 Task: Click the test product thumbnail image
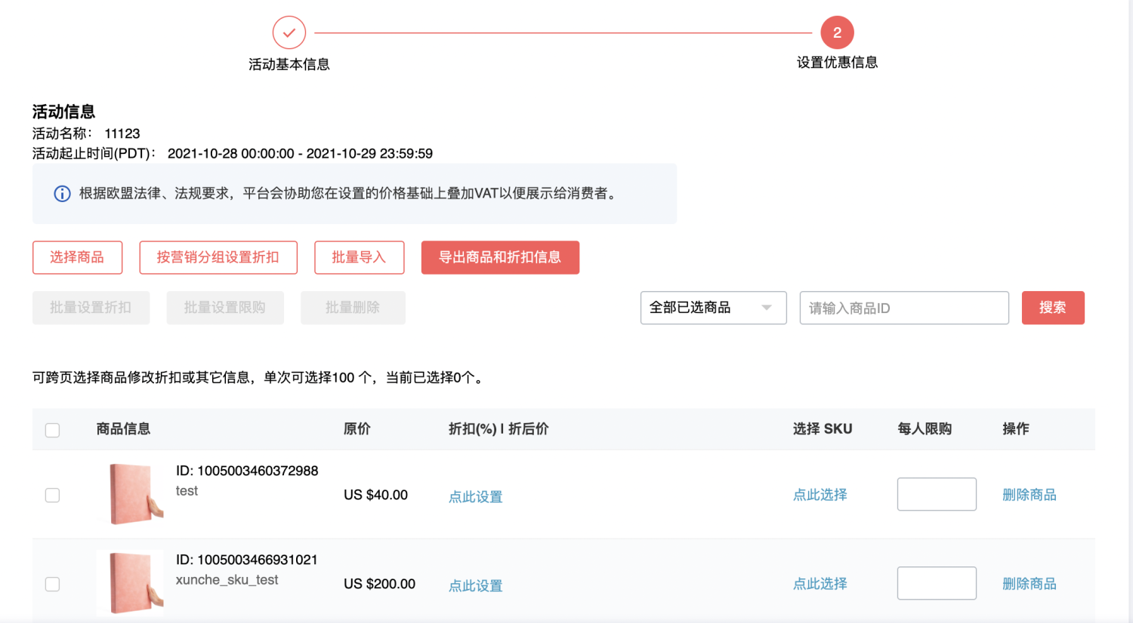130,494
